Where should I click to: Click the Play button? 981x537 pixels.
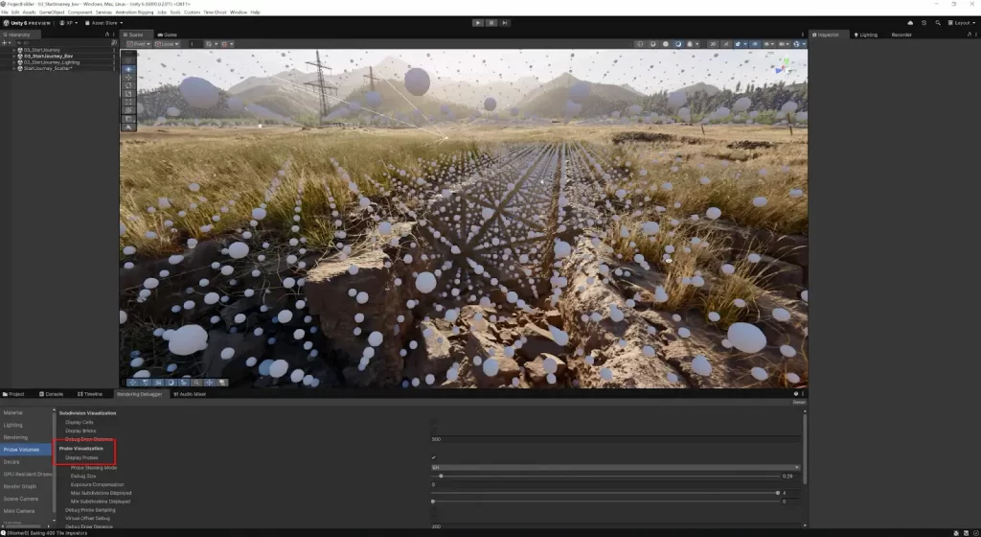[478, 22]
